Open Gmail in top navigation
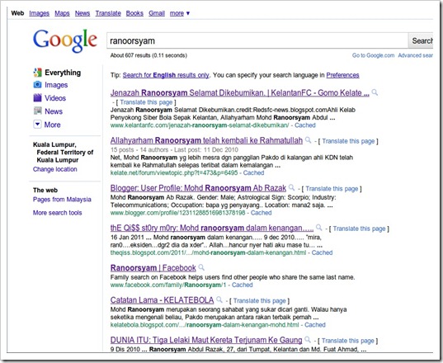This screenshot has height=363, width=443. coord(157,13)
